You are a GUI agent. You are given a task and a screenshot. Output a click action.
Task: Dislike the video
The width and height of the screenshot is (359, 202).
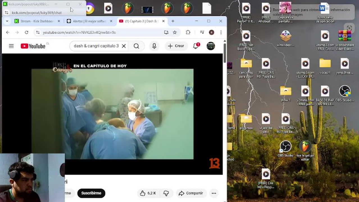click(166, 193)
